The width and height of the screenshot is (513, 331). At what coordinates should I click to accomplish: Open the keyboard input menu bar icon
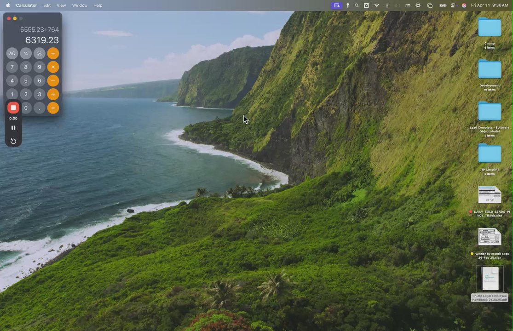(x=408, y=5)
